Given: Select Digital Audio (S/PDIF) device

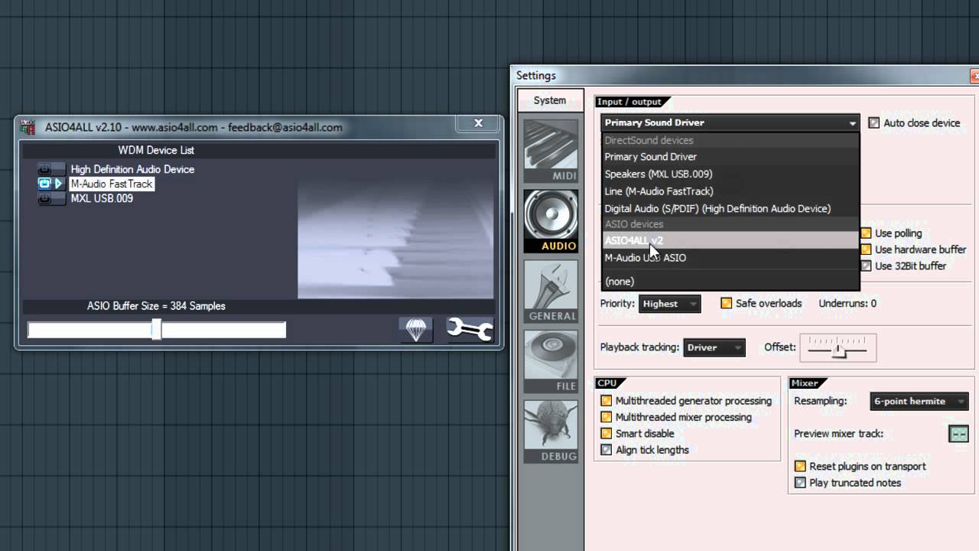Looking at the screenshot, I should click(x=730, y=208).
